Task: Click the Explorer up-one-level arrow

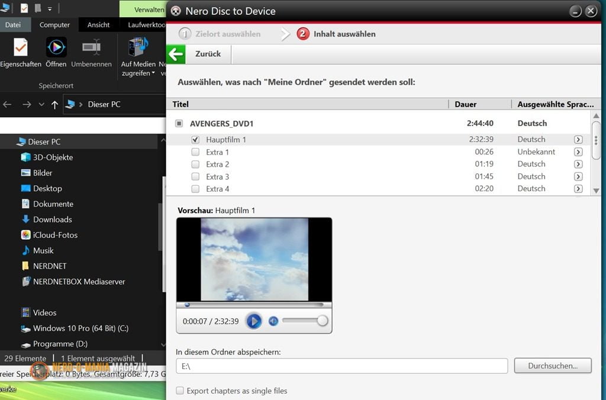Action: 54,104
